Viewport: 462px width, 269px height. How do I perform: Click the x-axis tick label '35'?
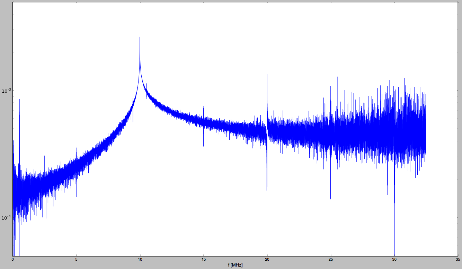(x=458, y=259)
